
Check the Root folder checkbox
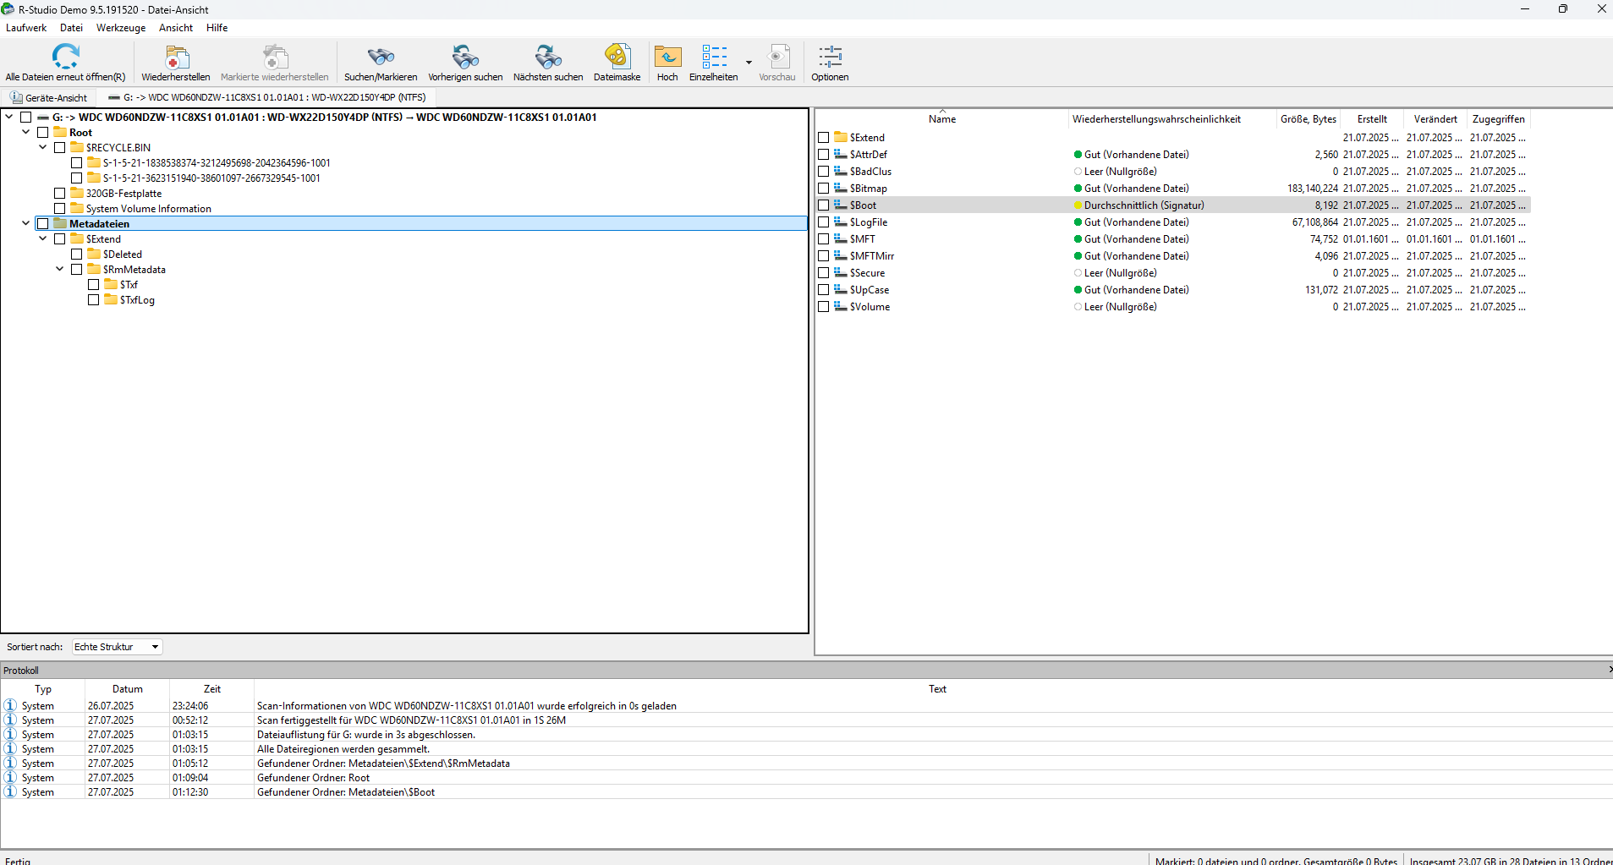point(42,133)
